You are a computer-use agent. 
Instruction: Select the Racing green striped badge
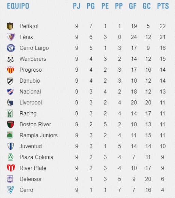[10, 114]
